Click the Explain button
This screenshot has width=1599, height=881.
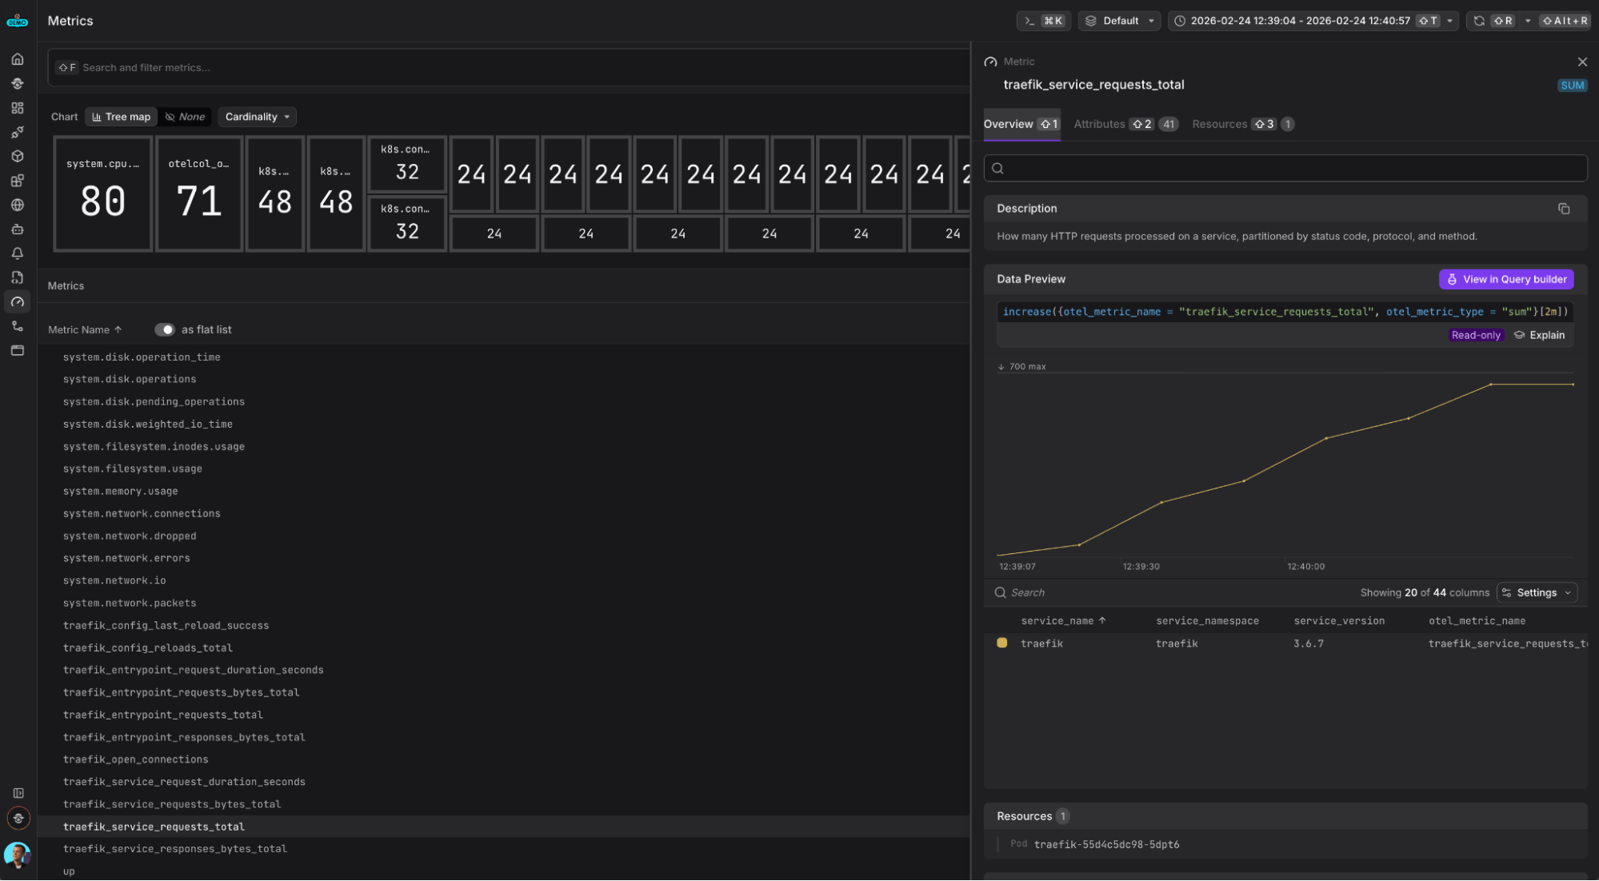pos(1540,336)
